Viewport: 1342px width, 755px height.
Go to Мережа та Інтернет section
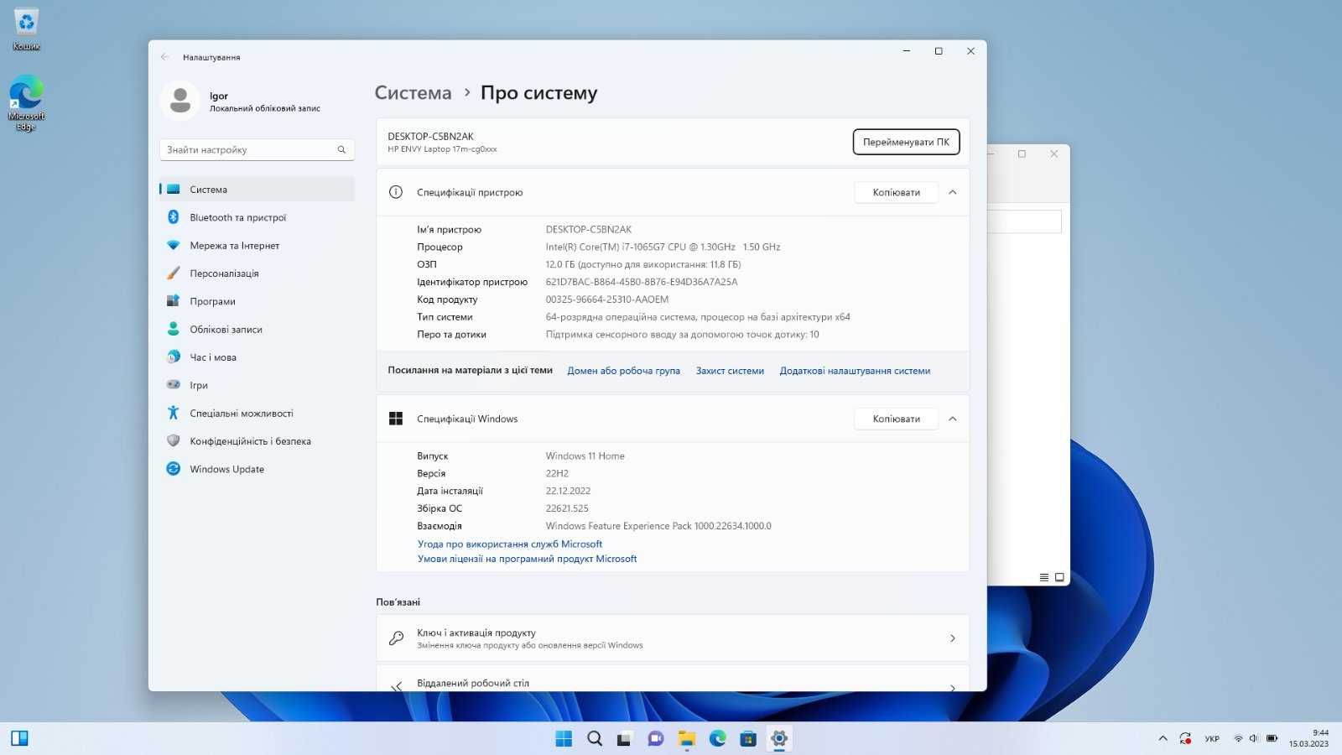257,246
